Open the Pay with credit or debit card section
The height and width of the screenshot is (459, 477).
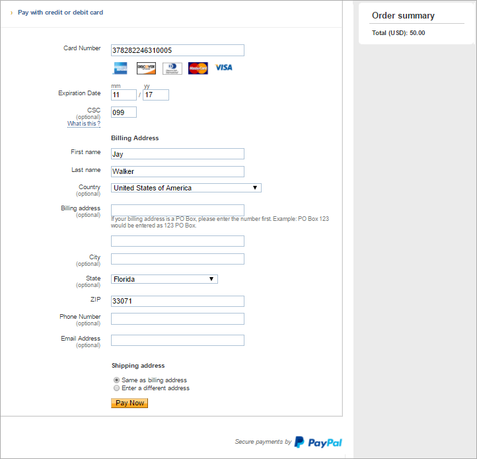(x=60, y=13)
